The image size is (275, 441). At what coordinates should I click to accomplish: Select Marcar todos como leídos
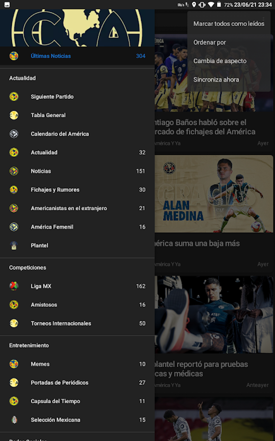(229, 24)
